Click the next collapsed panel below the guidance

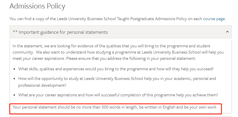click(x=121, y=116)
